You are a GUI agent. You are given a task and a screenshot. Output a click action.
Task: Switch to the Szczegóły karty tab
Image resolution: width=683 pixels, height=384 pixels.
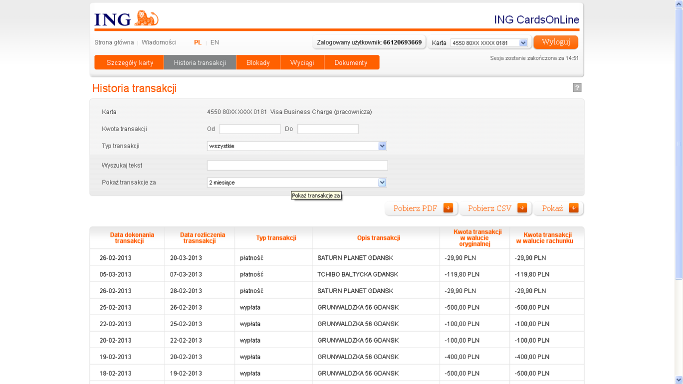click(x=130, y=63)
